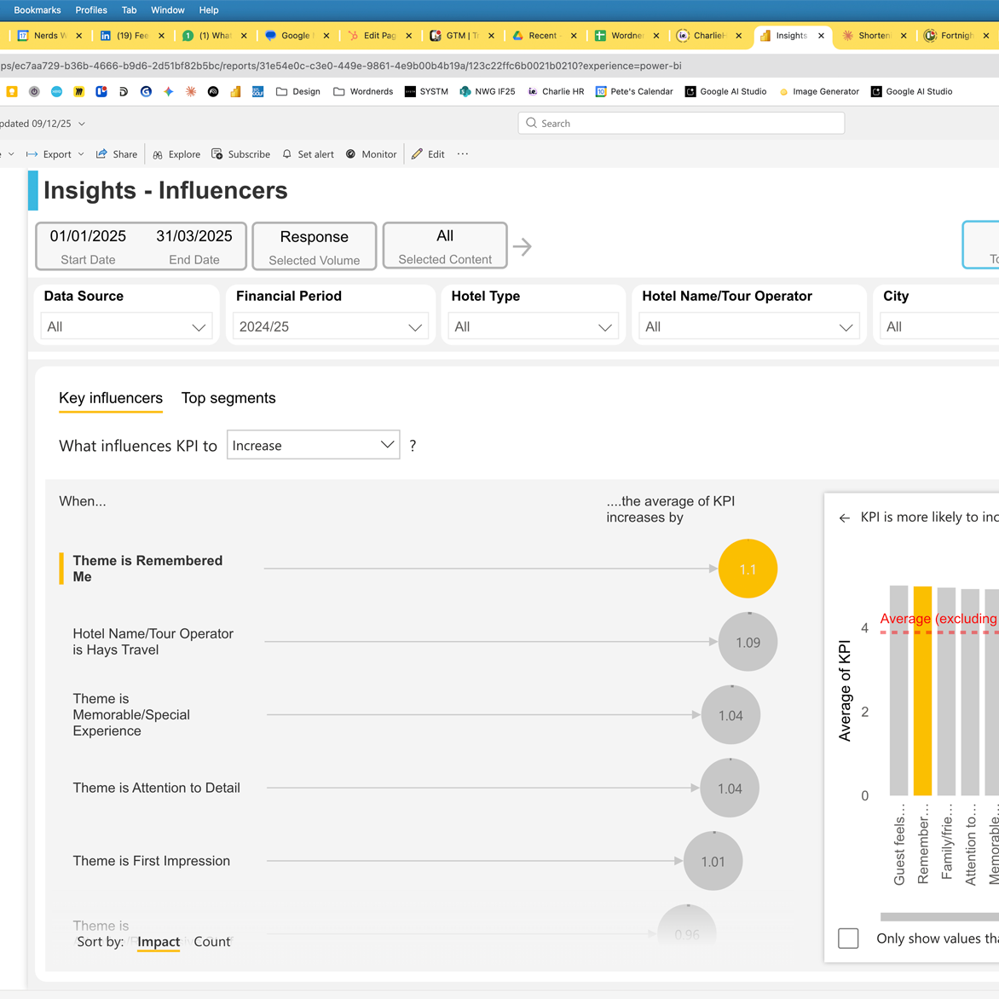Click the Set alert bell

287,154
